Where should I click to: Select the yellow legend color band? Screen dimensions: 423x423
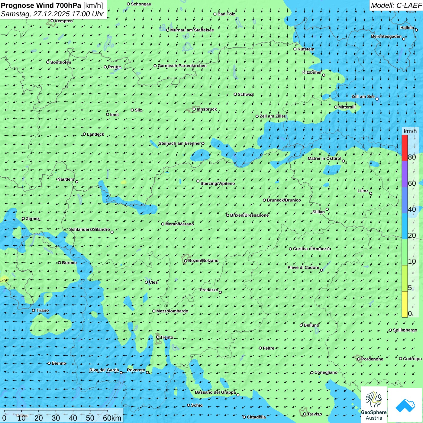point(405,304)
